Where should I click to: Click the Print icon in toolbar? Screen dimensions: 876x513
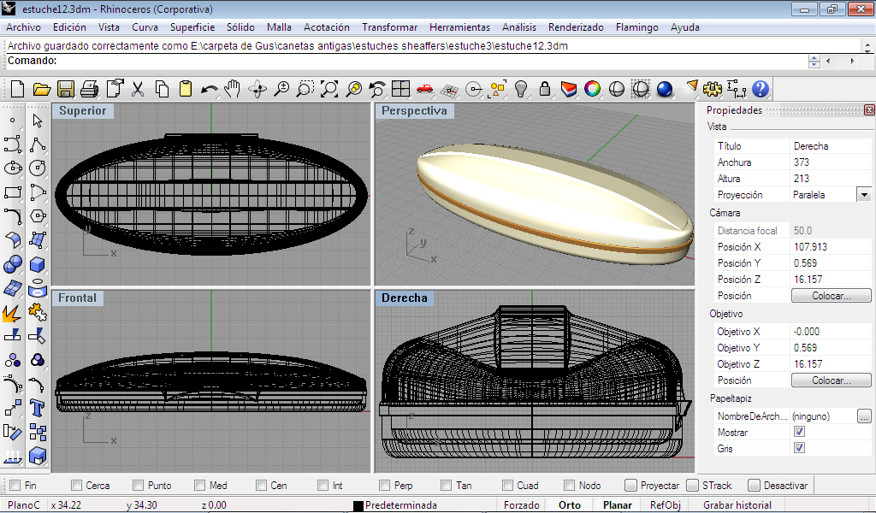(x=90, y=89)
